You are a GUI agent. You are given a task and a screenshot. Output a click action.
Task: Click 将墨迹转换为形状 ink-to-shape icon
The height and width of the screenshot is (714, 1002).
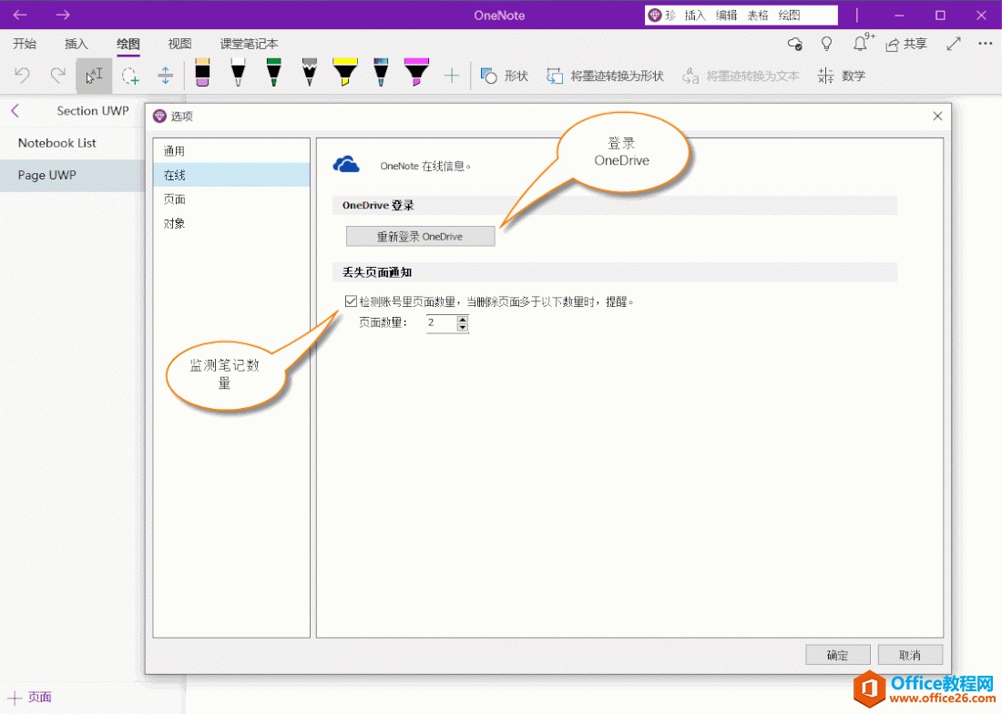point(556,76)
